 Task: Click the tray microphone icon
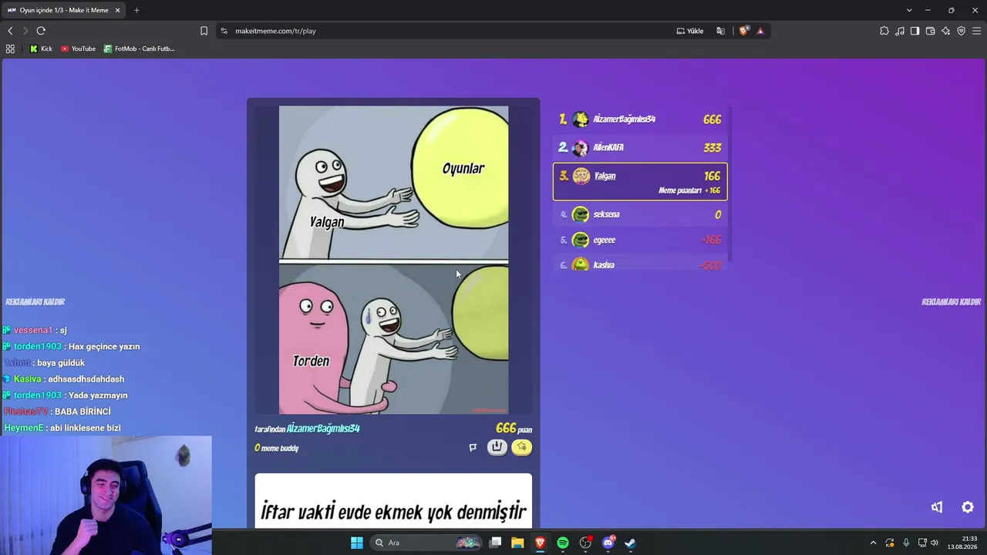(906, 543)
